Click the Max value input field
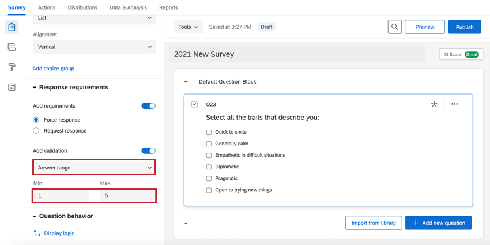The width and height of the screenshot is (490, 245). coord(127,195)
